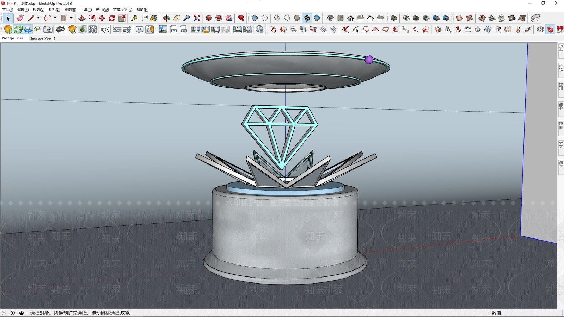Click the purple sphere on the disc
The height and width of the screenshot is (317, 564).
(x=369, y=60)
